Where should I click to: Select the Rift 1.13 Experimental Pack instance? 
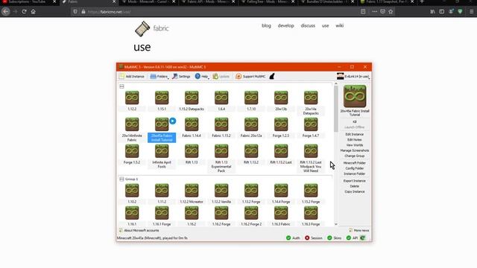[x=221, y=159]
